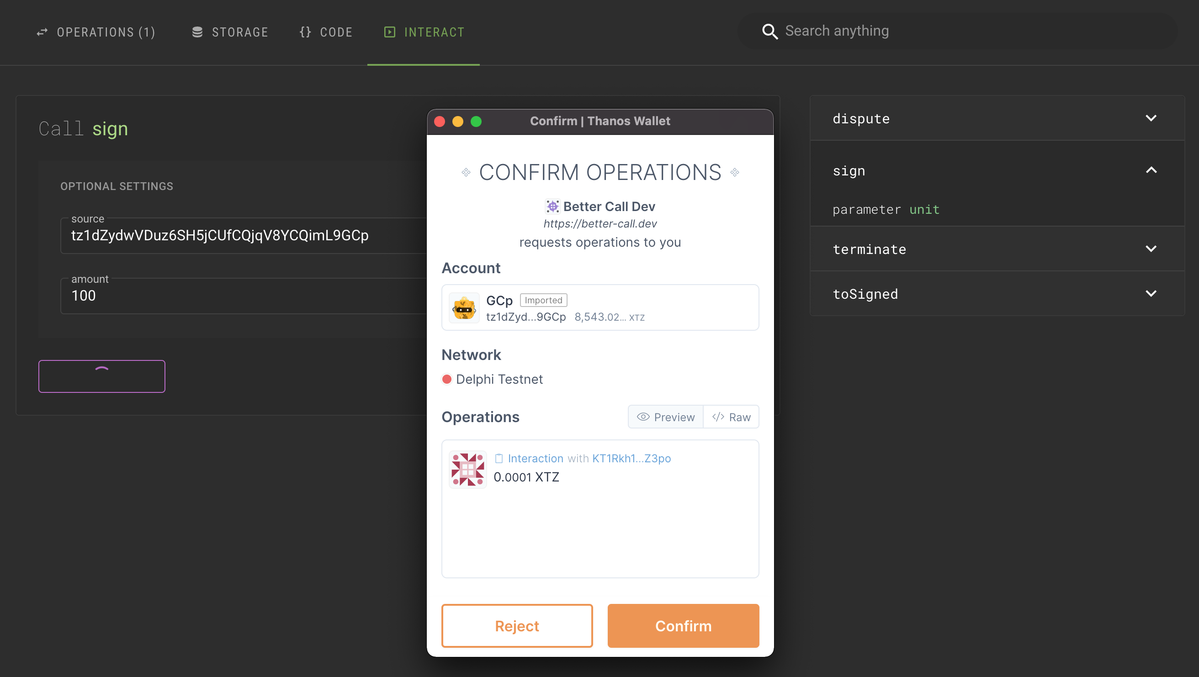
Task: Click the Raw code brackets icon
Action: 718,417
